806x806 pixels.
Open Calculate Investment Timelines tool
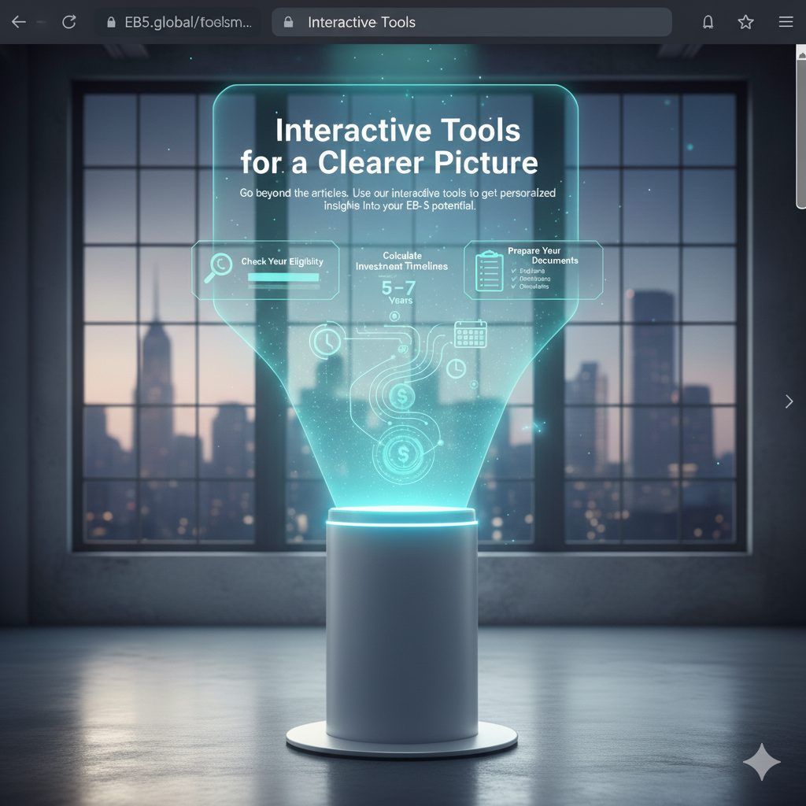pyautogui.click(x=401, y=261)
